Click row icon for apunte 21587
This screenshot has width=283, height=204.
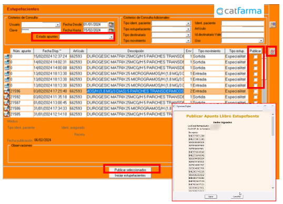tap(7, 103)
